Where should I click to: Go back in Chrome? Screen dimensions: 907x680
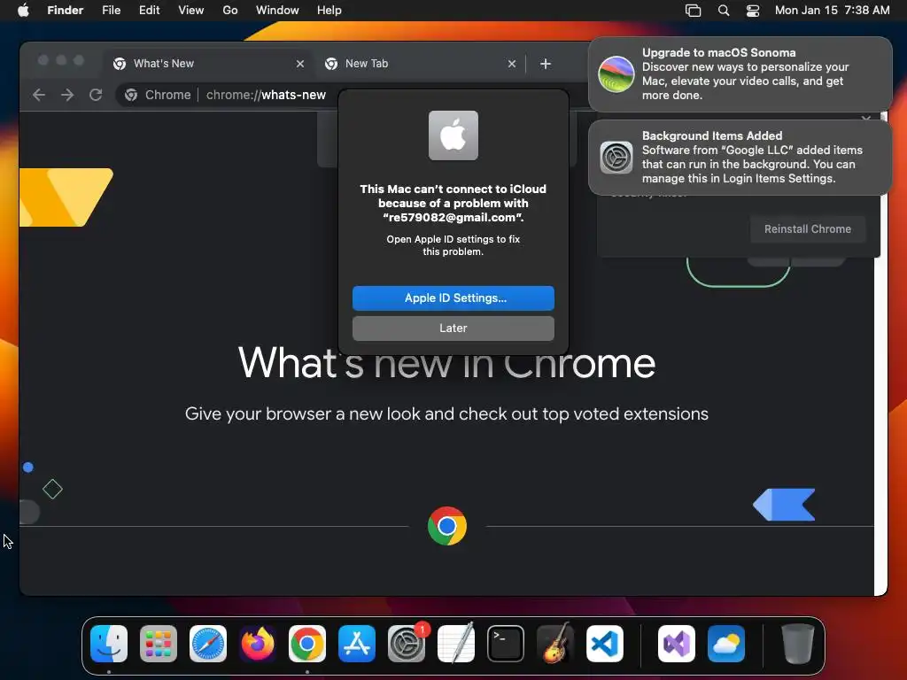39,95
